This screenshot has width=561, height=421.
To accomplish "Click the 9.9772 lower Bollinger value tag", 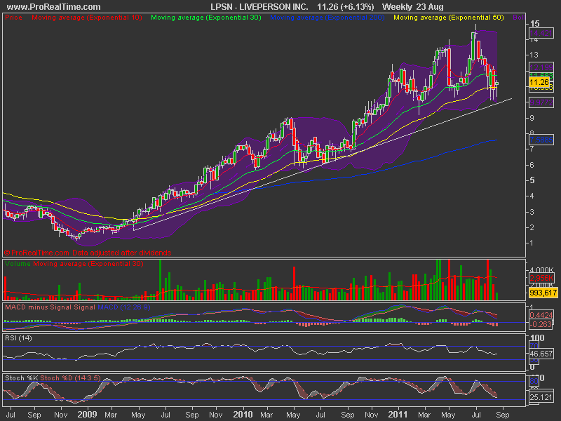I will (x=541, y=102).
